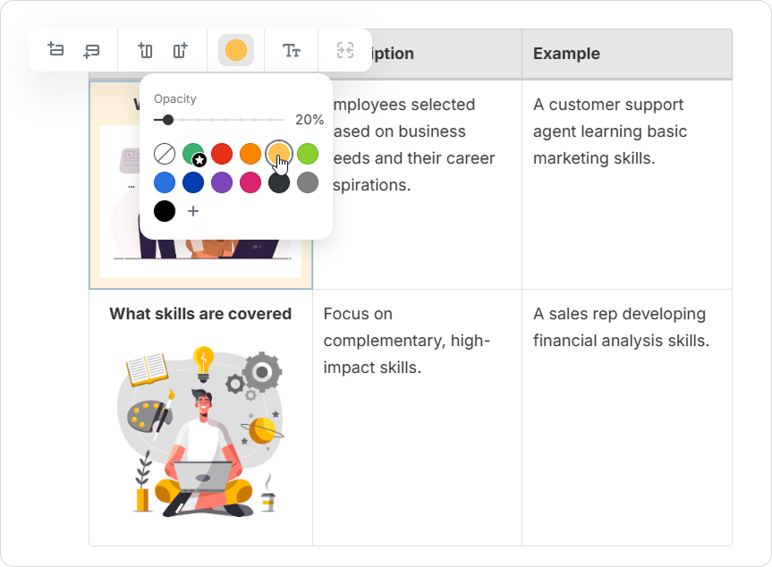The width and height of the screenshot is (772, 567).
Task: Click the Example column header
Action: [566, 54]
